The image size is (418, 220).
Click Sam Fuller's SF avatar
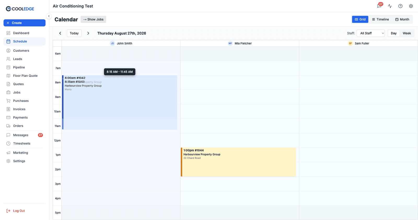[350, 43]
